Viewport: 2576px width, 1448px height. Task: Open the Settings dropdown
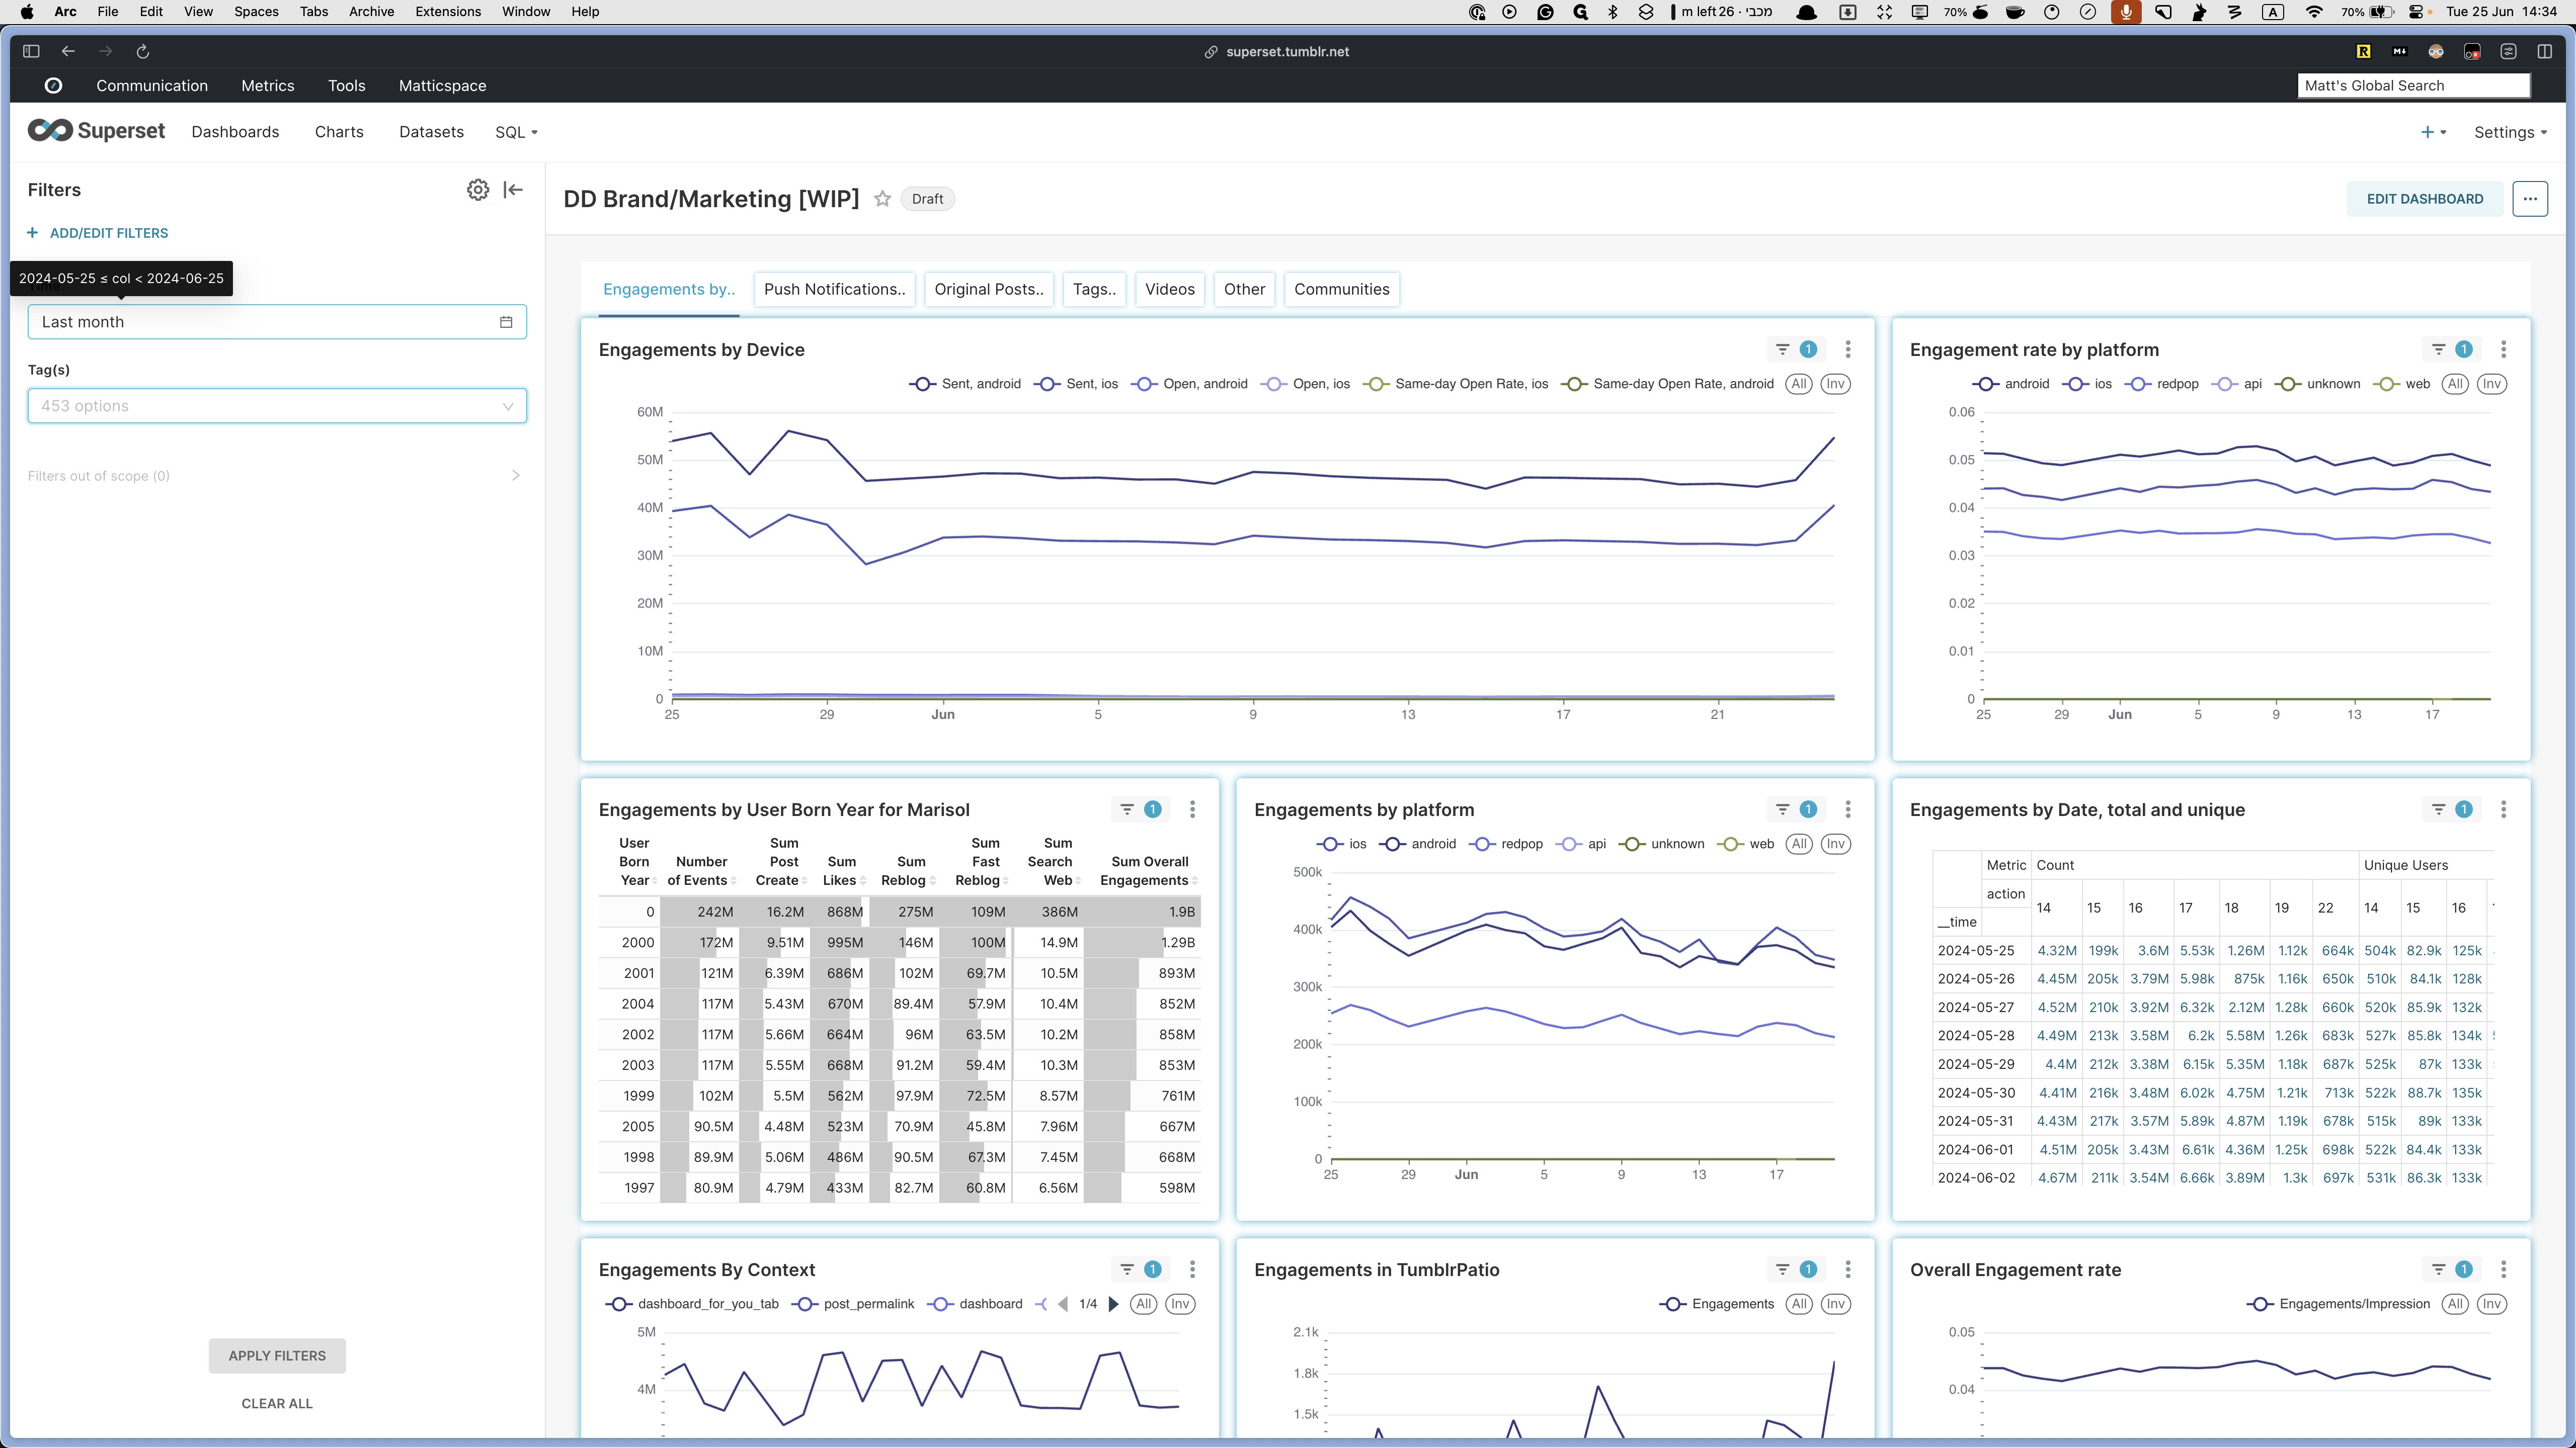point(2510,132)
